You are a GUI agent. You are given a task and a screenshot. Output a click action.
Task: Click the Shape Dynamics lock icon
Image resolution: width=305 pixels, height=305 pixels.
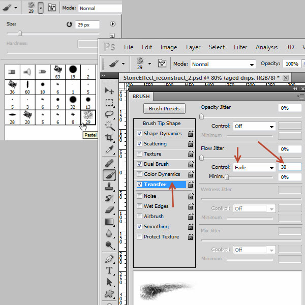point(191,133)
